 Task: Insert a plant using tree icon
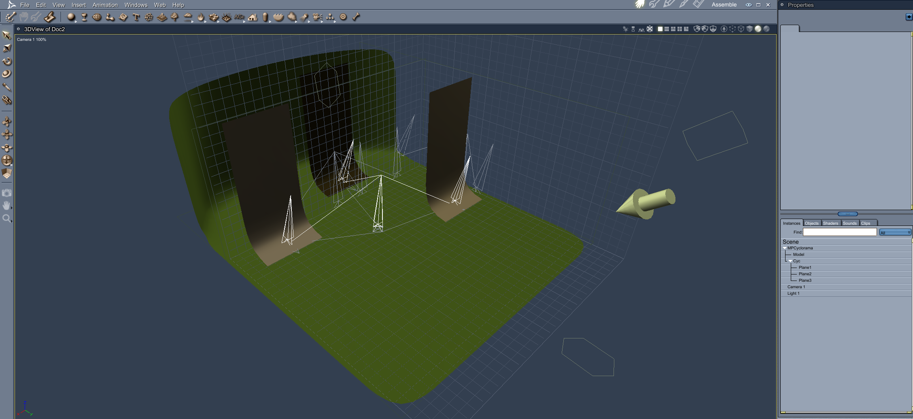pyautogui.click(x=175, y=17)
